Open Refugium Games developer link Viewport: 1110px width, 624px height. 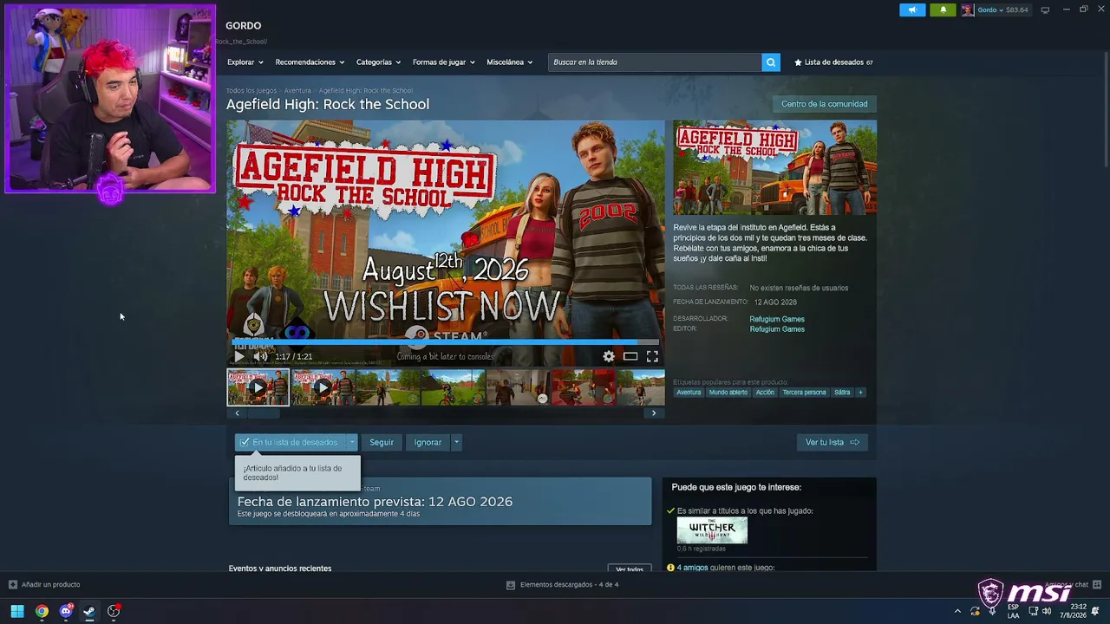[x=777, y=319]
